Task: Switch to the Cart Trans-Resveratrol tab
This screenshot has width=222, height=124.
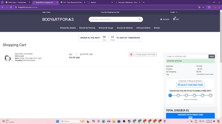Action: pyautogui.click(x=72, y=2)
